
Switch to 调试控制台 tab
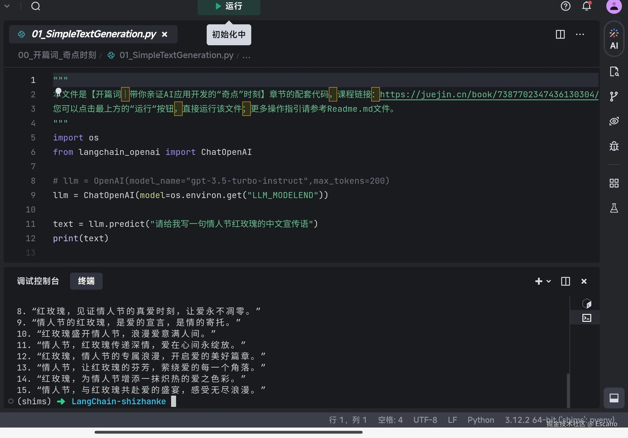pos(38,281)
